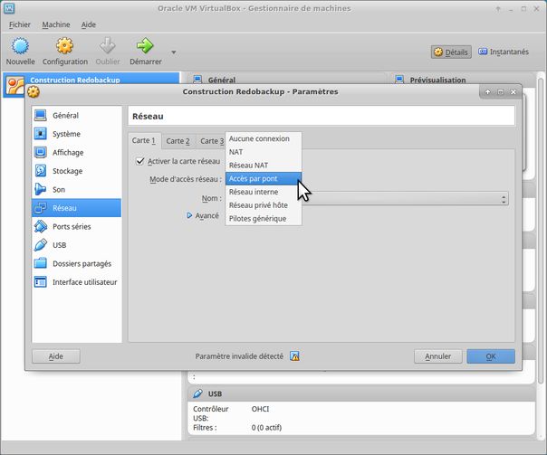547x455 pixels.
Task: Toggle Activer la carte réseau checkbox
Action: [x=139, y=161]
